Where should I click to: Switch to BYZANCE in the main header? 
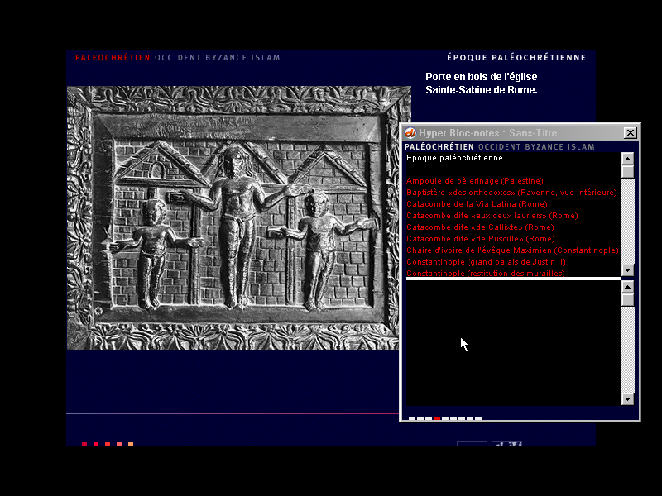(226, 58)
